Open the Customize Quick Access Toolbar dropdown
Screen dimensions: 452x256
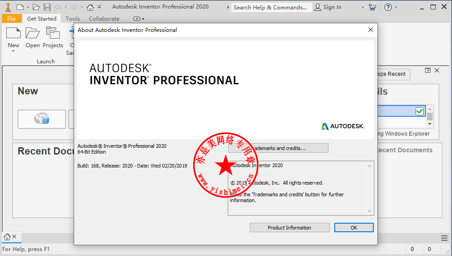(99, 7)
